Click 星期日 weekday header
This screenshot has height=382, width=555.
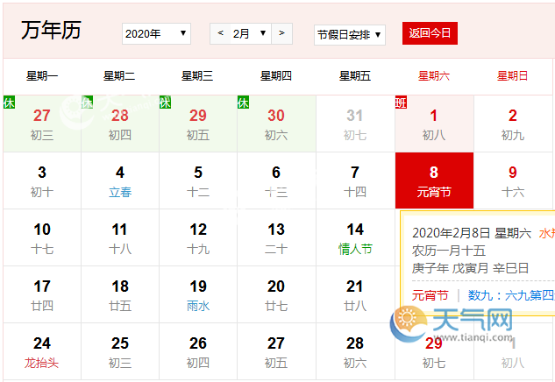pyautogui.click(x=513, y=75)
